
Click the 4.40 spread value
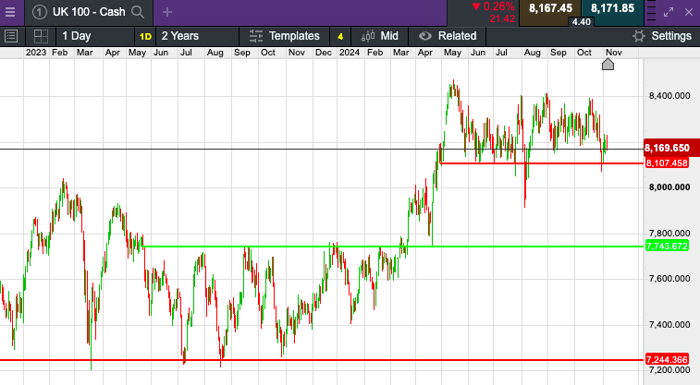(x=582, y=22)
